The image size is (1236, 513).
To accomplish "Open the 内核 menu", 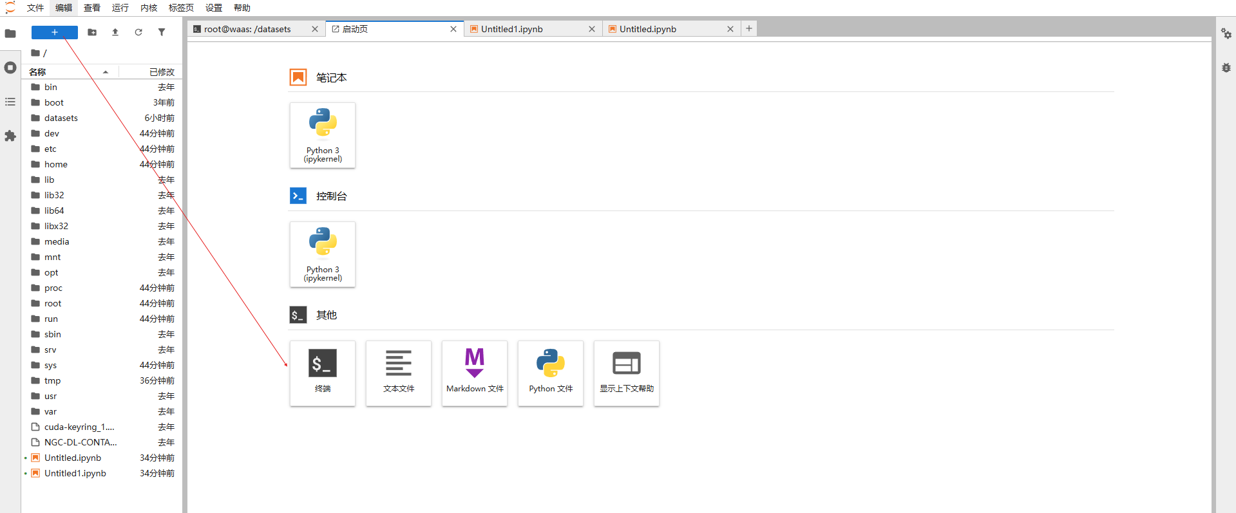I will click(x=149, y=8).
